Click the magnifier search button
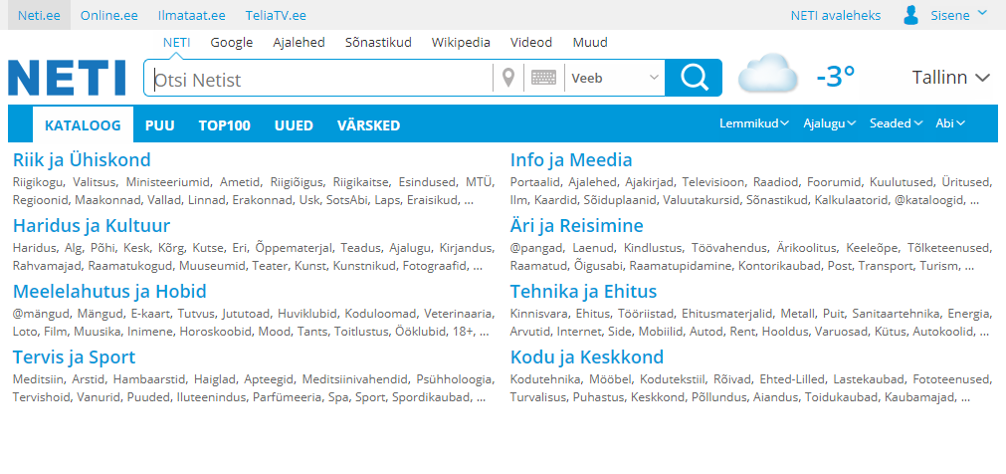This screenshot has width=1006, height=474. pyautogui.click(x=694, y=78)
